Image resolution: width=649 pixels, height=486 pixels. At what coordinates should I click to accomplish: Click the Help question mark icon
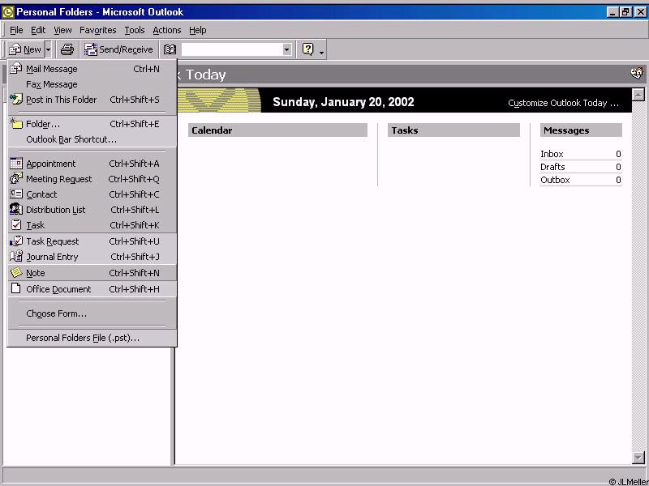coord(308,49)
